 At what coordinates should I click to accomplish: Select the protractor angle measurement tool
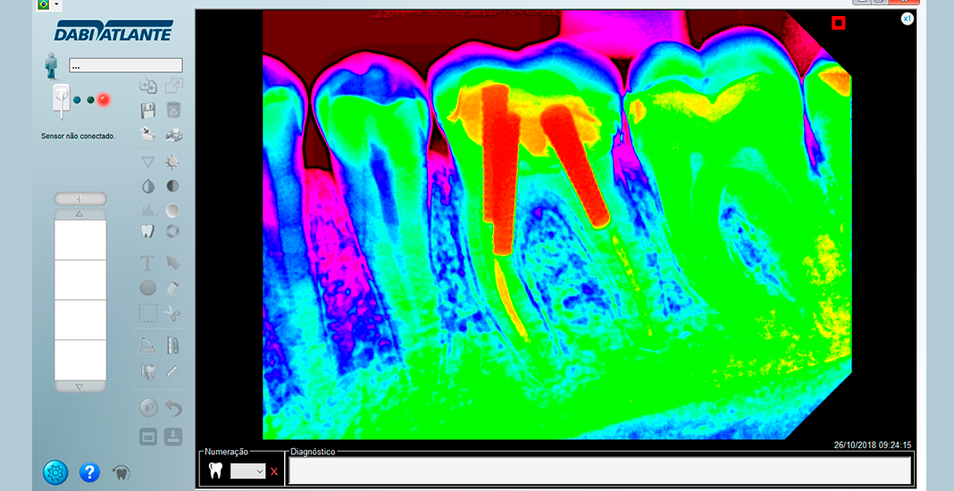[x=148, y=345]
